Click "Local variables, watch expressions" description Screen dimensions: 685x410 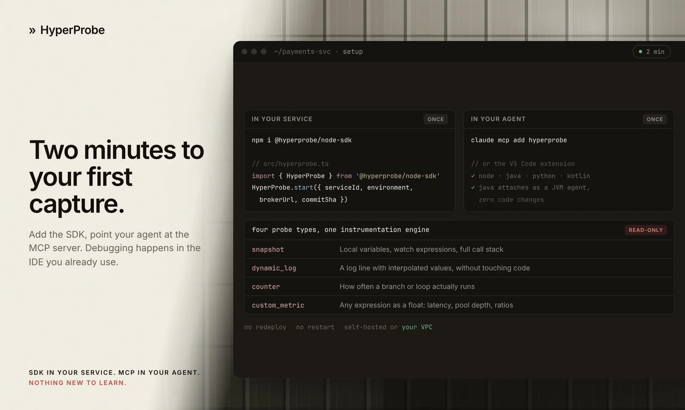(x=421, y=249)
